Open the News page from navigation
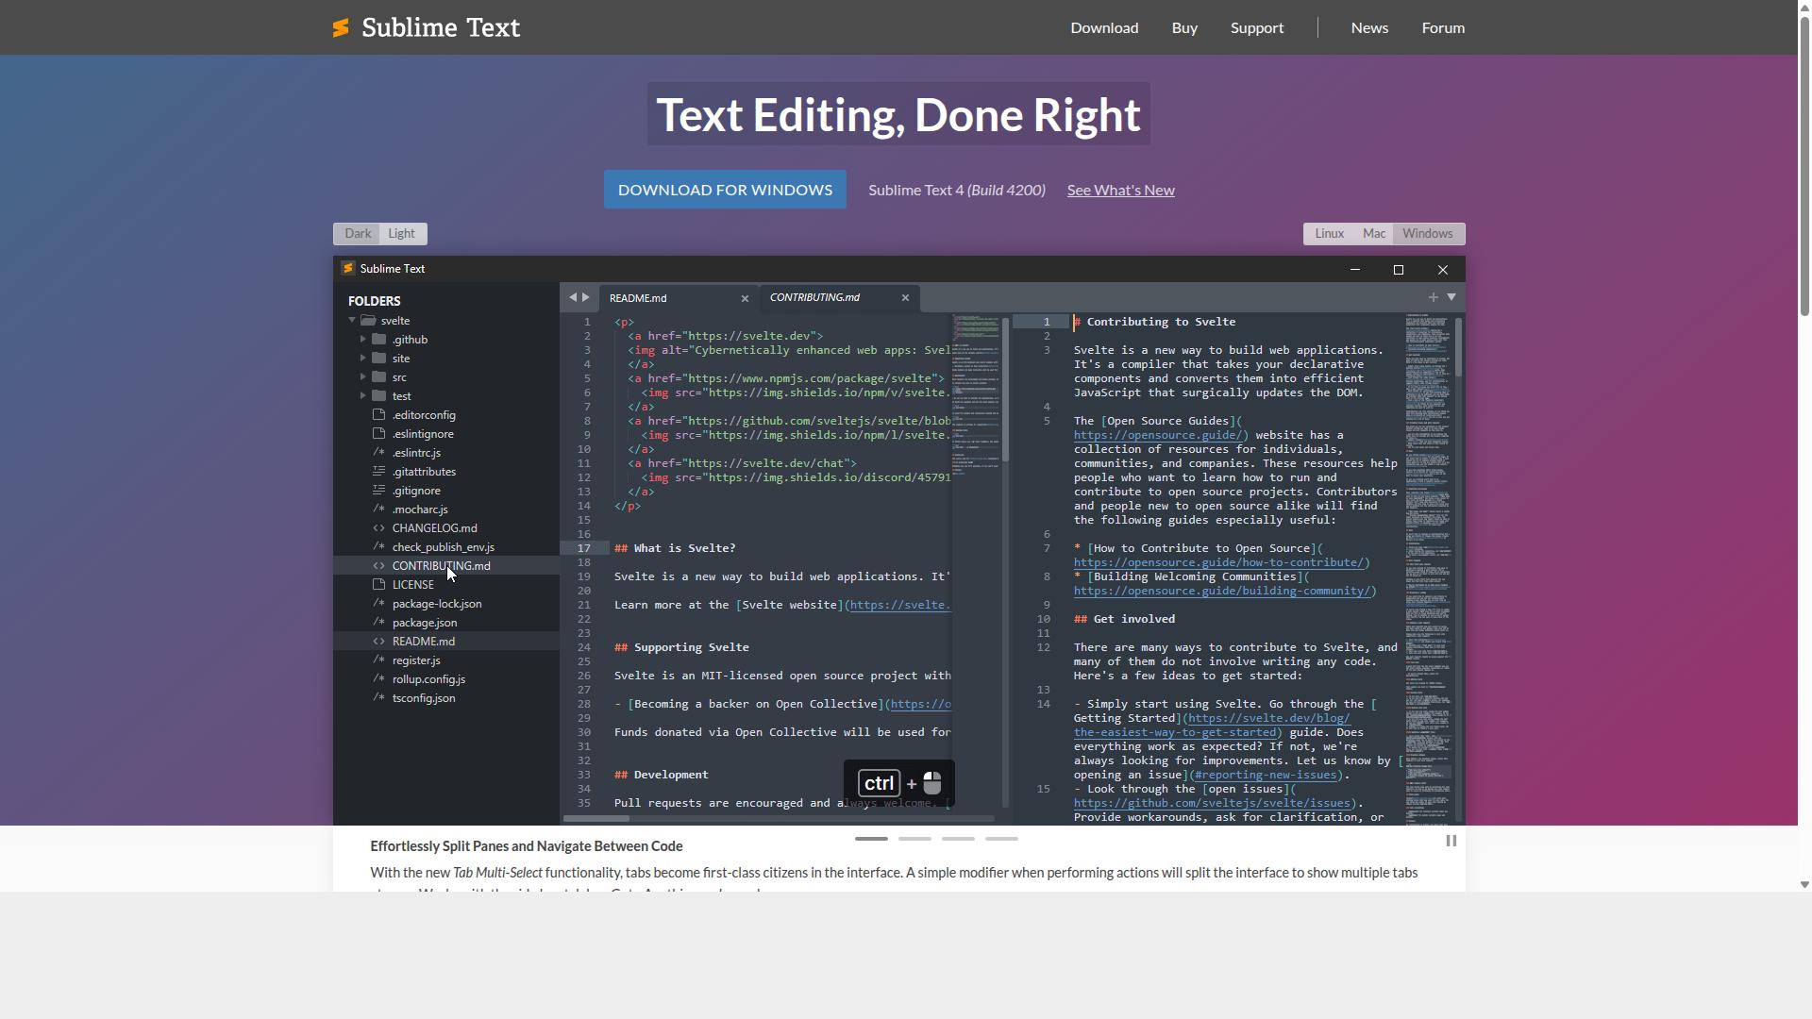Image resolution: width=1812 pixels, height=1019 pixels. coord(1369,27)
